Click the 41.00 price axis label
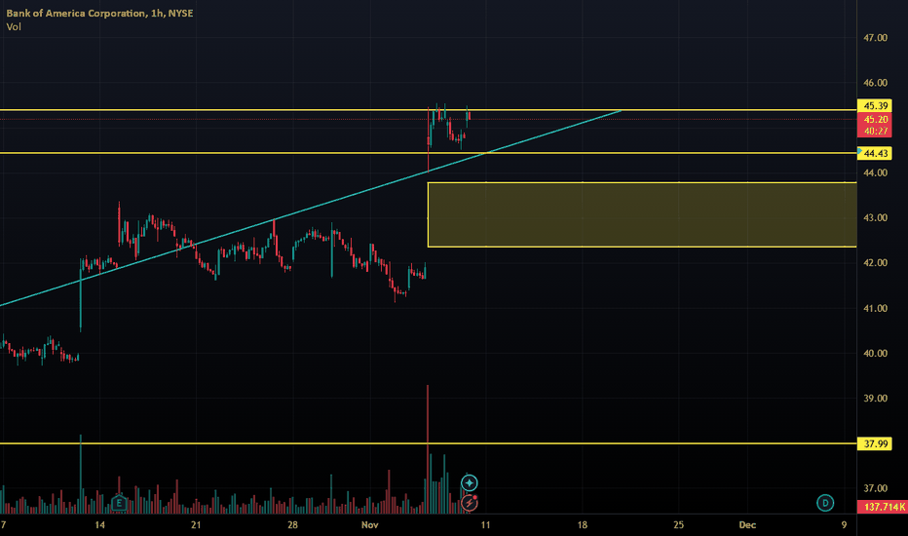The image size is (908, 536). (875, 308)
